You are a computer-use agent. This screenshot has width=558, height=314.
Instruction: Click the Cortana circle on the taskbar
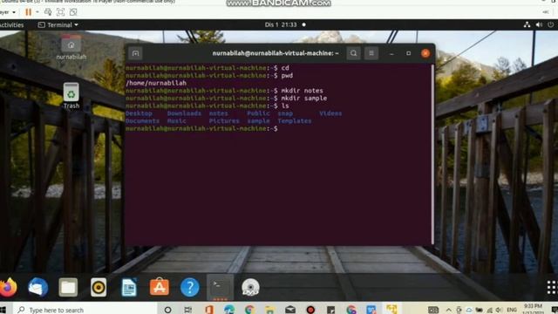[167, 310]
